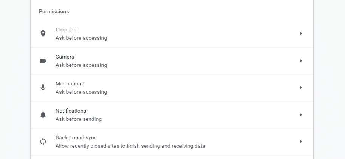The width and height of the screenshot is (345, 159).
Task: Click "Ask before sending" description text
Action: coord(79,119)
